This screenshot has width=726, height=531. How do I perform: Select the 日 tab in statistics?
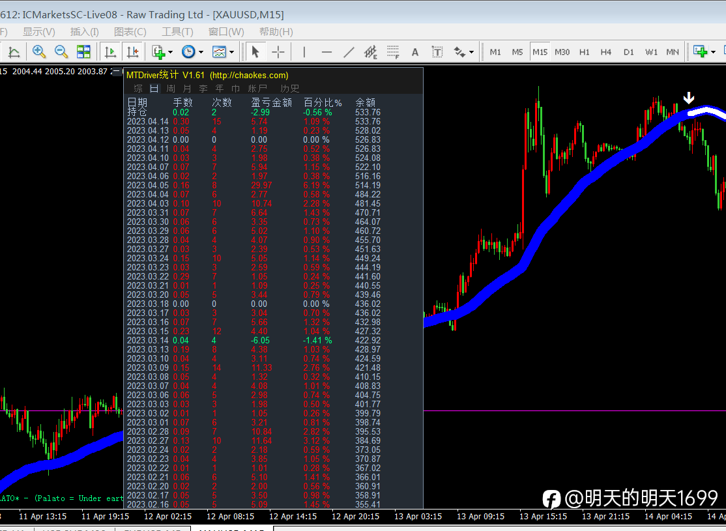pyautogui.click(x=154, y=89)
